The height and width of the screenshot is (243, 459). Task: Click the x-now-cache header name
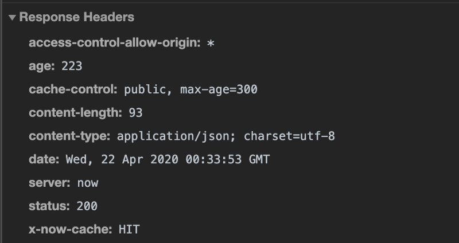point(71,230)
